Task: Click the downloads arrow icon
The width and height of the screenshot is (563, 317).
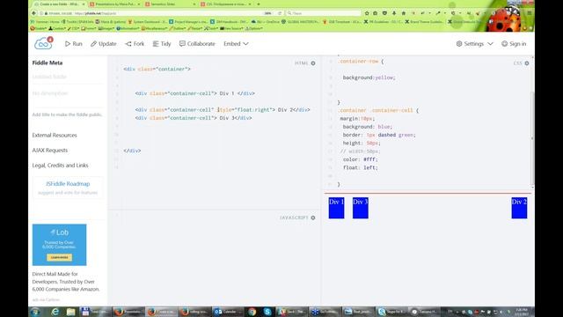Action: coord(394,13)
